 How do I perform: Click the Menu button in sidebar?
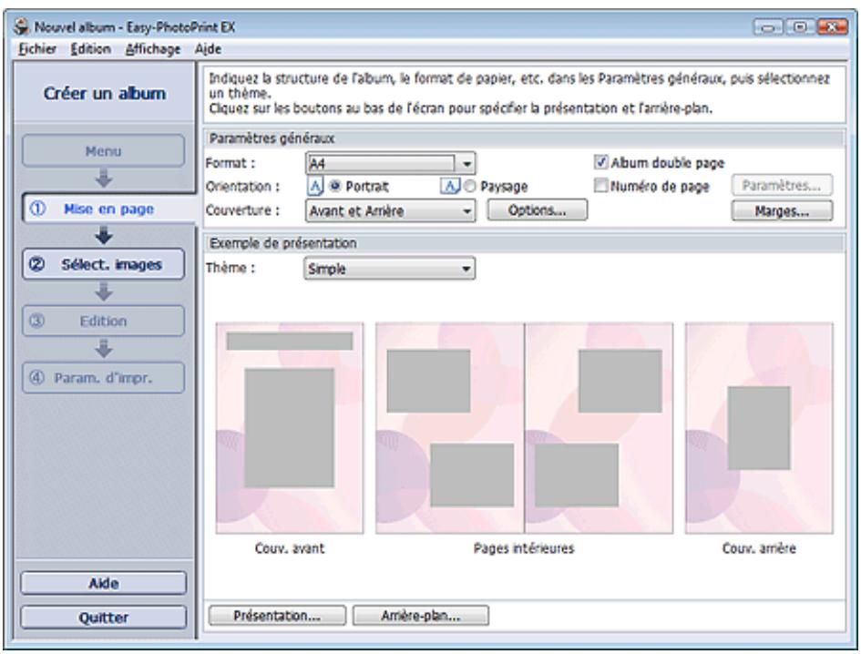[x=103, y=151]
